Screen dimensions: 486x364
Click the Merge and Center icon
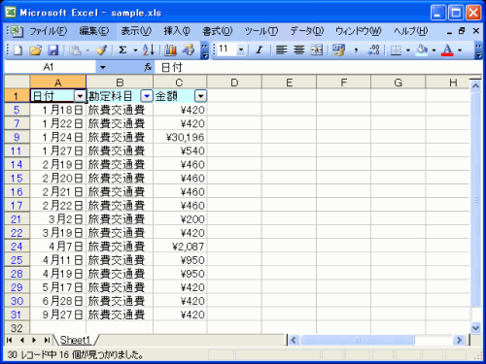(317, 50)
